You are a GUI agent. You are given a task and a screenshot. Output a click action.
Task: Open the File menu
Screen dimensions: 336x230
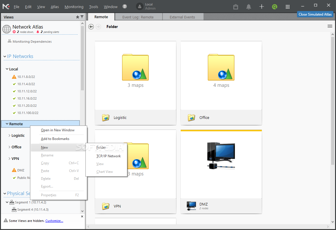[16, 7]
